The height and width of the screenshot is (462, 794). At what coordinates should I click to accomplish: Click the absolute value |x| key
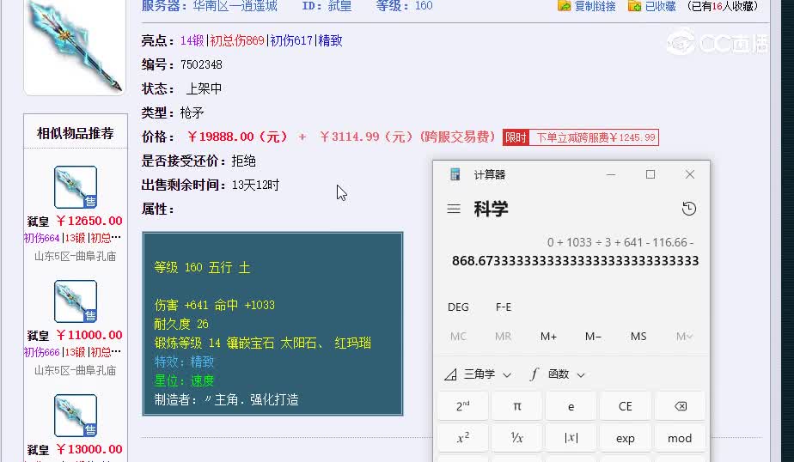point(571,438)
